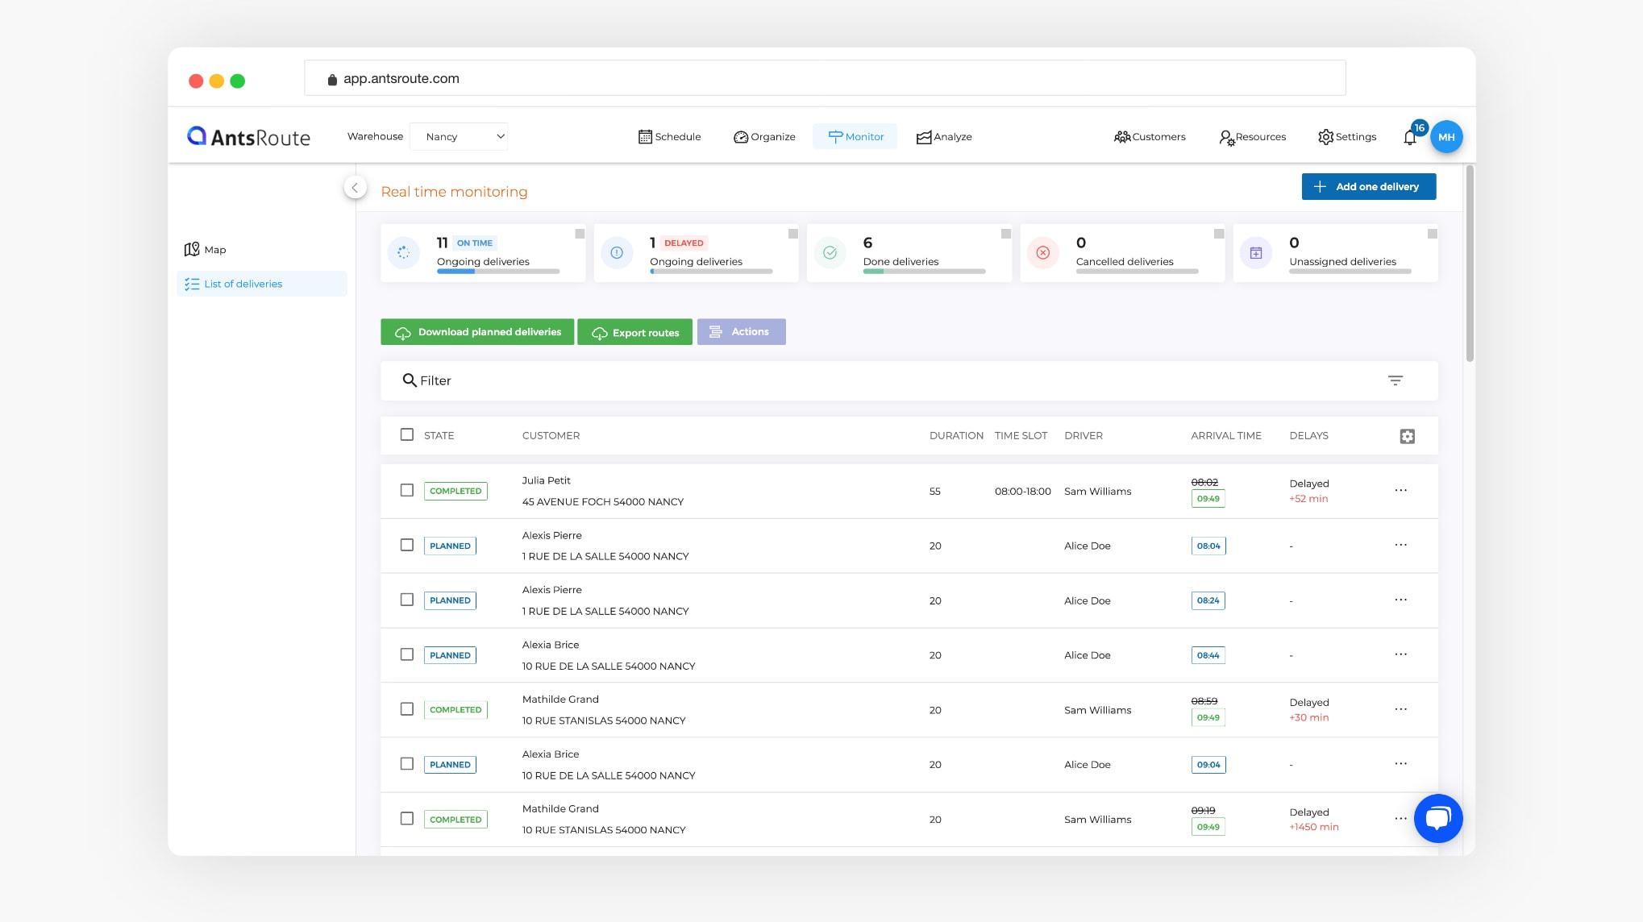Open the Schedule section
This screenshot has width=1643, height=922.
(x=667, y=135)
